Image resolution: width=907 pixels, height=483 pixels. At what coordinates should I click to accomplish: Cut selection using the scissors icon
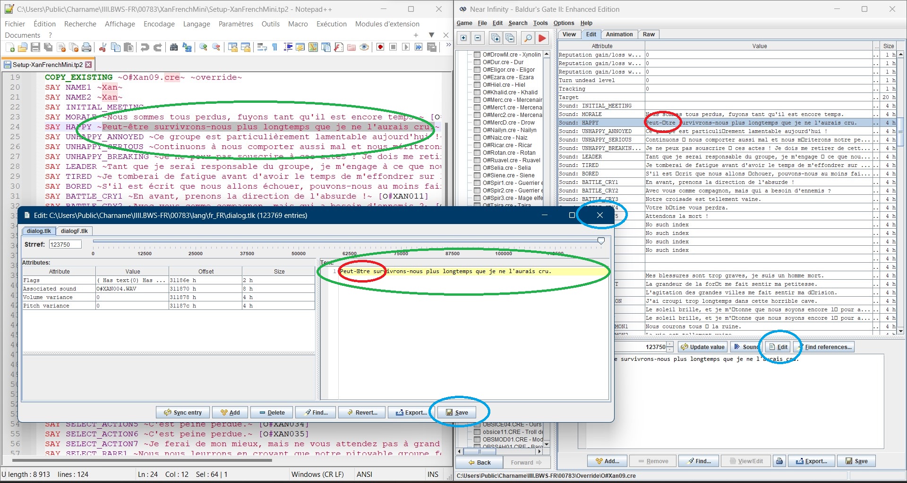click(x=103, y=47)
